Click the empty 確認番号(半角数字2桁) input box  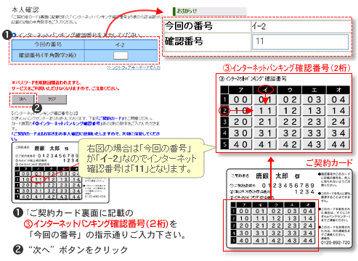point(121,56)
